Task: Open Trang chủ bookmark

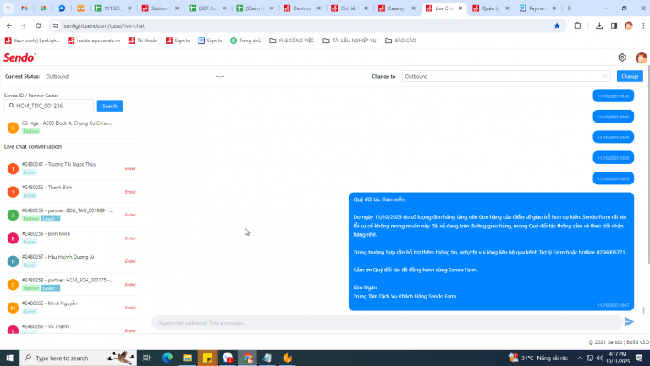Action: point(245,41)
